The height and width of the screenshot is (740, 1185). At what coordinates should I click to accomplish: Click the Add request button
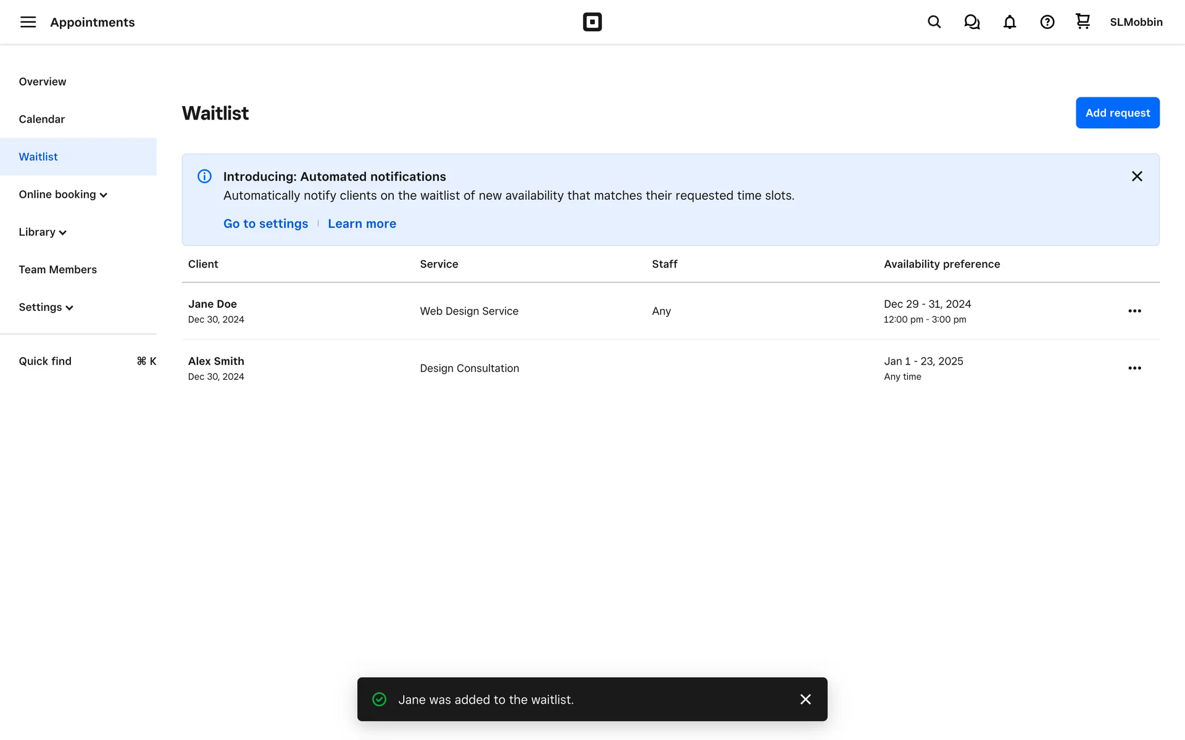point(1117,113)
